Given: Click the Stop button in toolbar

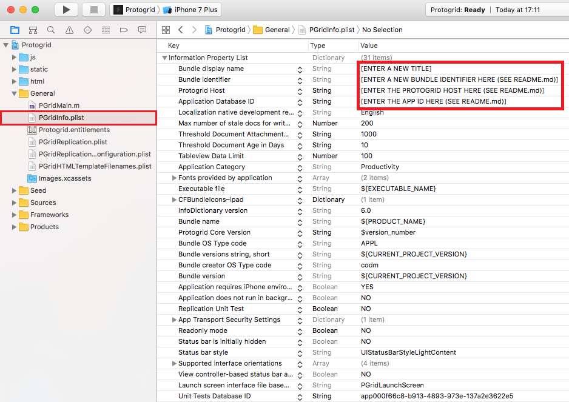Looking at the screenshot, I should pyautogui.click(x=93, y=10).
